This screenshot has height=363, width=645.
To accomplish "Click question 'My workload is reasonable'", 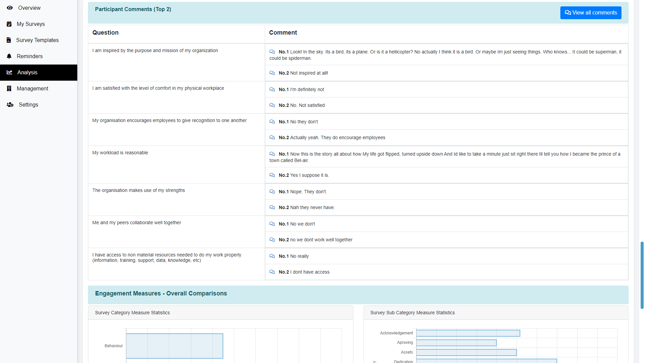I will pyautogui.click(x=120, y=153).
